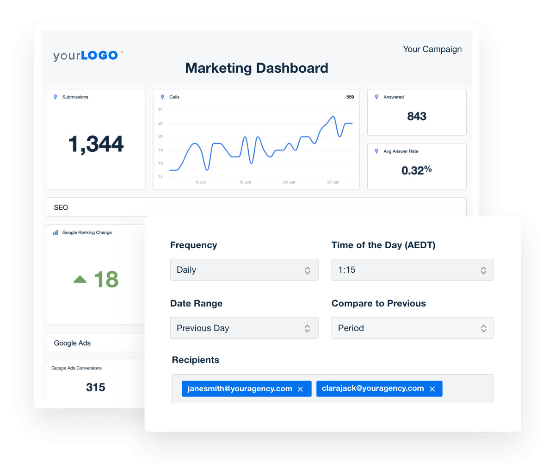
Task: Remove recipient clarajack@youragency.com with its X
Action: point(432,389)
